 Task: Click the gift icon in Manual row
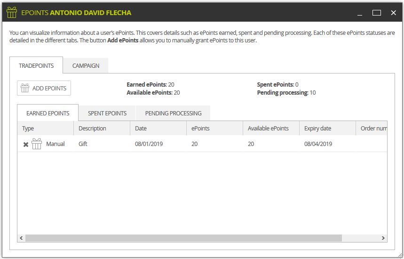pos(37,144)
